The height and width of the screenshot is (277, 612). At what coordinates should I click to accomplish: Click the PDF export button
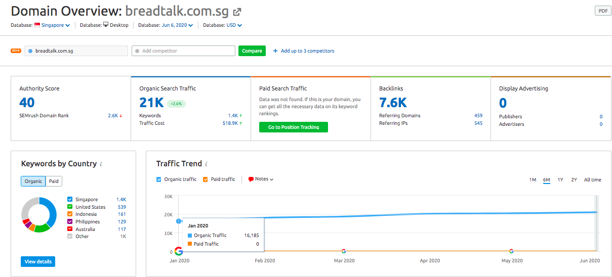click(602, 11)
